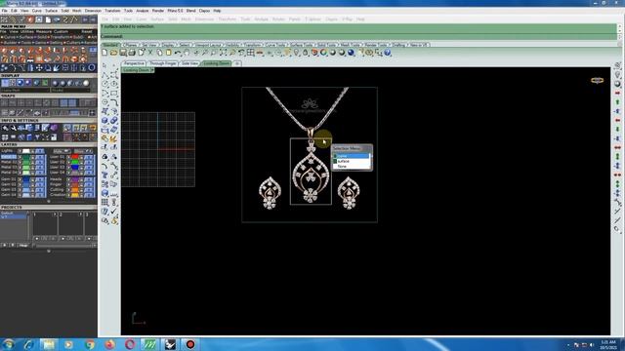Click the move arrows icon in Matrix transform row

[x=39, y=68]
